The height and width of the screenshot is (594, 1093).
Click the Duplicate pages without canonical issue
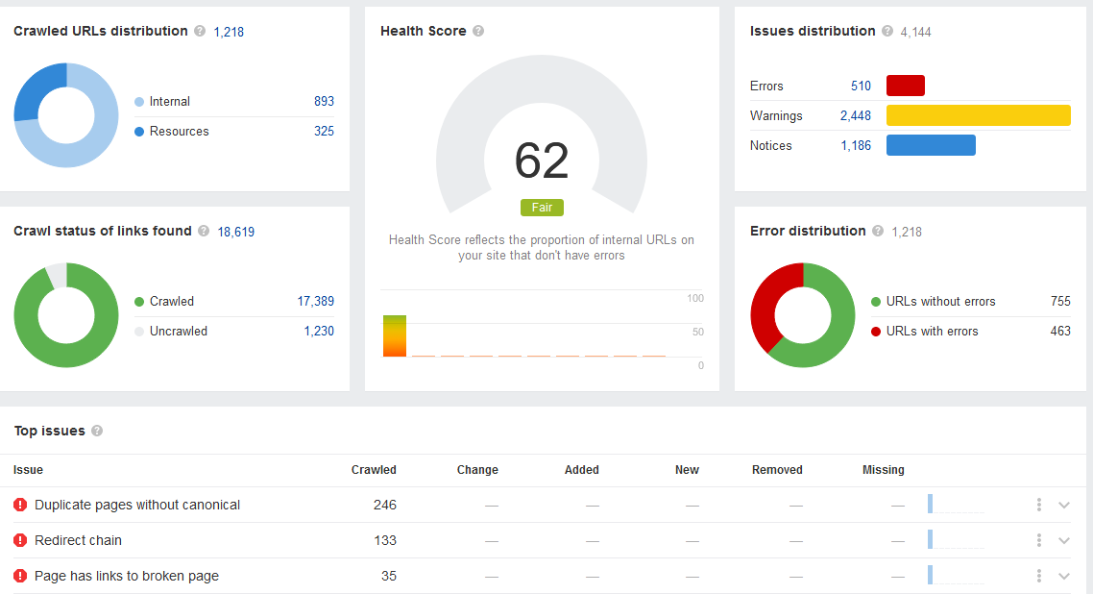click(137, 505)
